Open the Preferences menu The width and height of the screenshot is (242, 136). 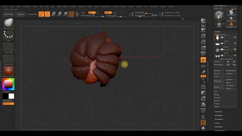point(106,7)
